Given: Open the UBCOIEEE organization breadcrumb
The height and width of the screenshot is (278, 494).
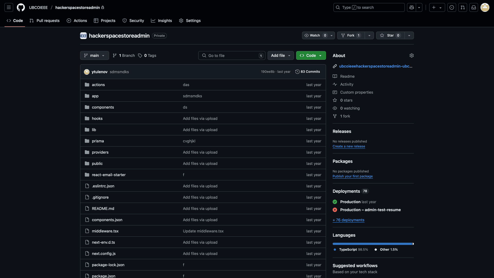Looking at the screenshot, I should click(38, 7).
